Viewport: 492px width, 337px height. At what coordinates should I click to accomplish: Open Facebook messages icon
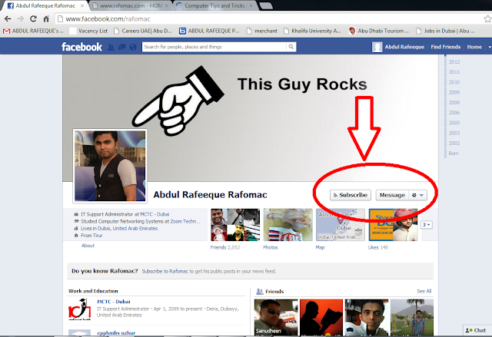tap(122, 48)
